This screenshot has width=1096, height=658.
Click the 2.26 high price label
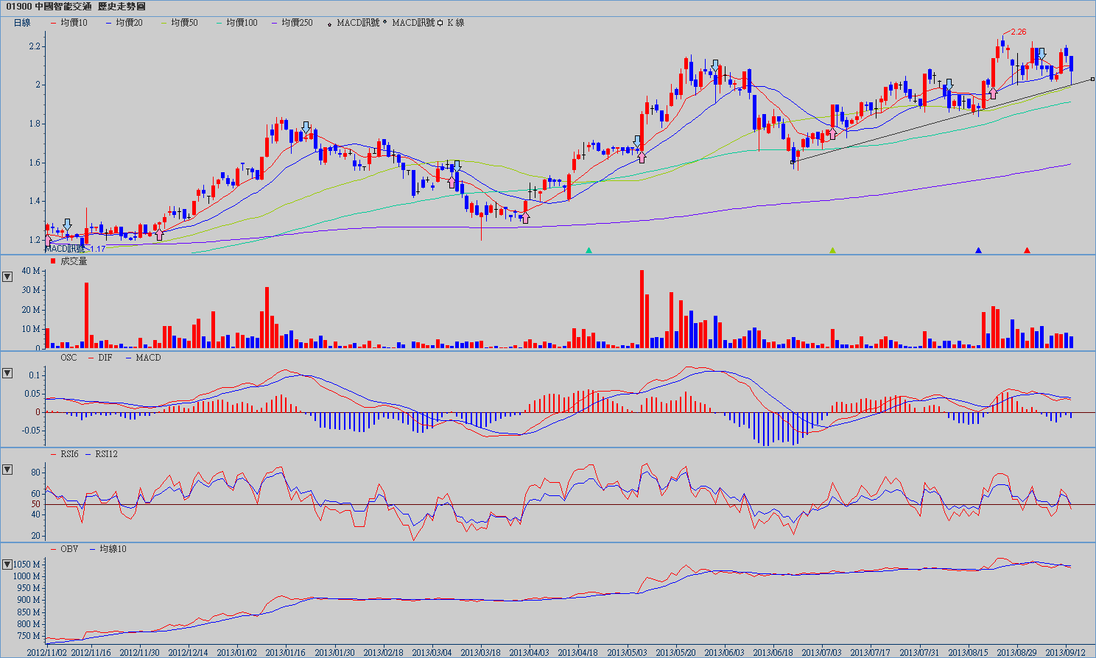1018,32
